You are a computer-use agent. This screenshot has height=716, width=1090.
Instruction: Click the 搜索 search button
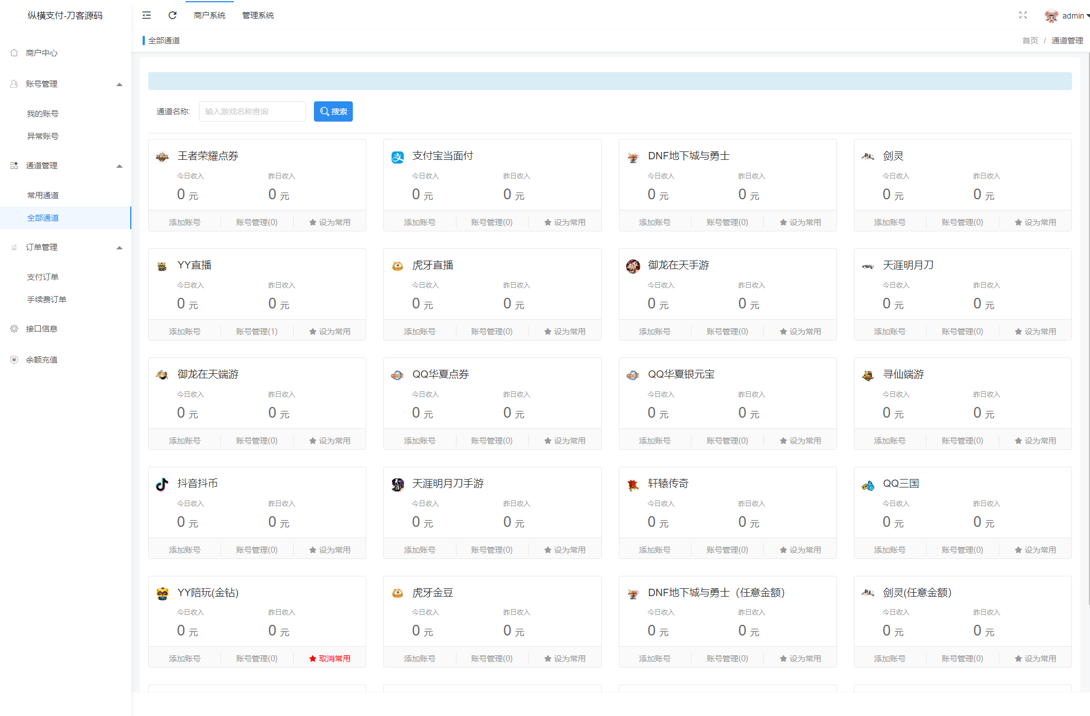tap(333, 111)
